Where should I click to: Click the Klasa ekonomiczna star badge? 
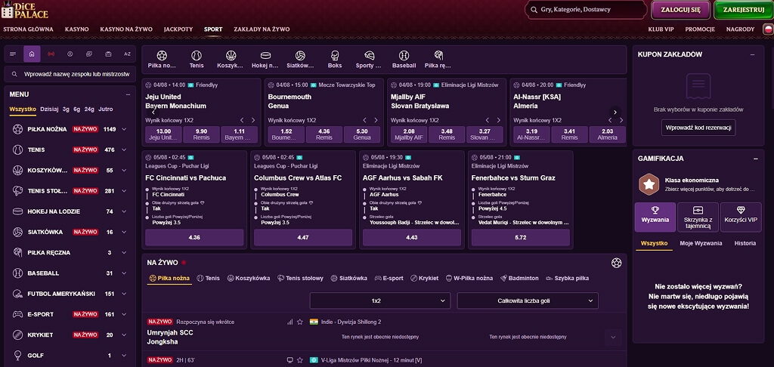coord(649,184)
